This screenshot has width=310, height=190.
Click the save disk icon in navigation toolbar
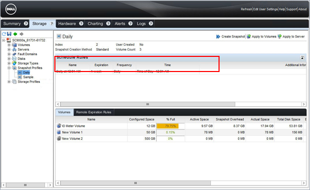(x=9, y=34)
